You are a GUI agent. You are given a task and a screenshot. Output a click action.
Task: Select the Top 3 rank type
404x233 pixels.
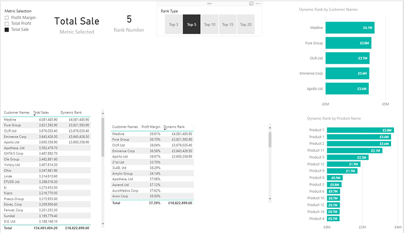pos(173,24)
